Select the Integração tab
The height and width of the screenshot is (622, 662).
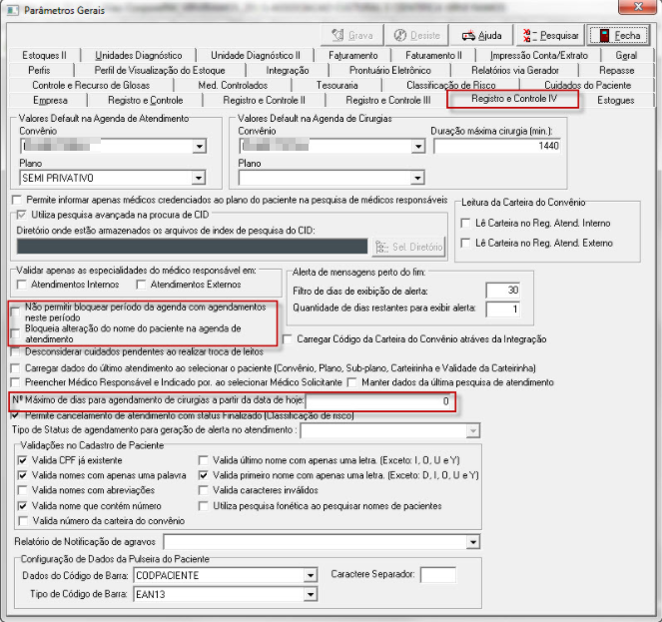288,70
